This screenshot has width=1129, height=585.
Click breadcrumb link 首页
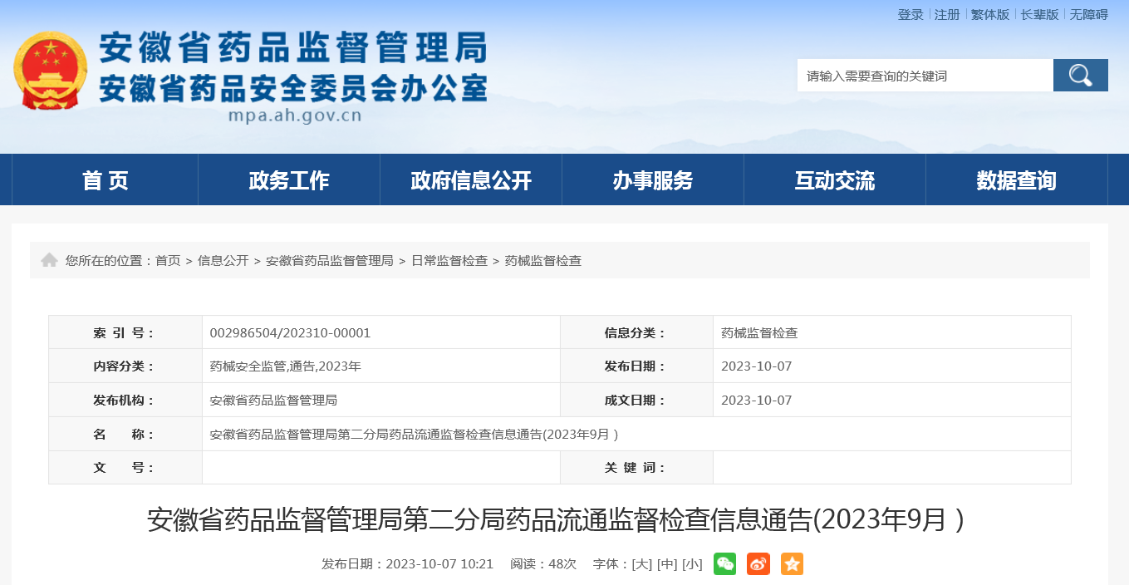[168, 260]
